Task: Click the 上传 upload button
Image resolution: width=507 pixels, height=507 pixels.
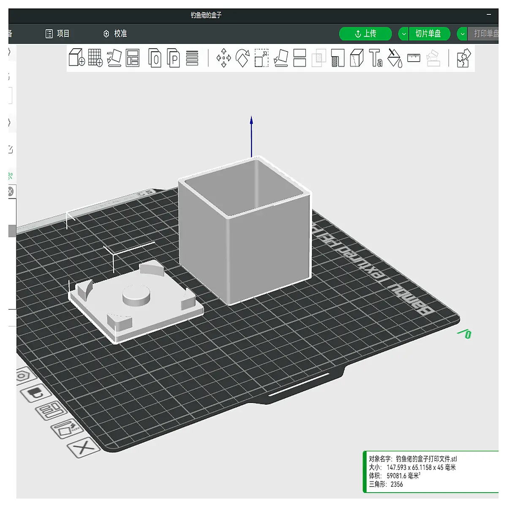Action: [x=365, y=34]
